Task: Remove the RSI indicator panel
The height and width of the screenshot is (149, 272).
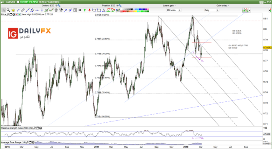Action: [x=40, y=128]
